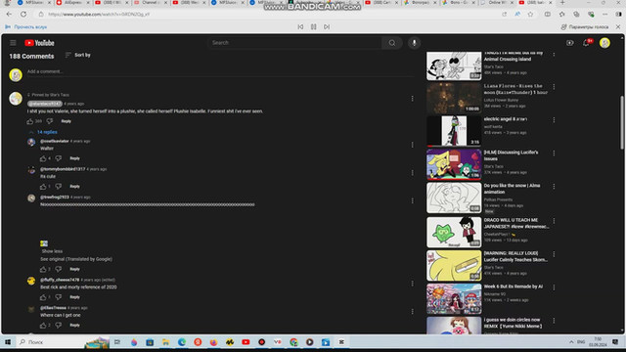Open the Create video camera icon

(569, 43)
